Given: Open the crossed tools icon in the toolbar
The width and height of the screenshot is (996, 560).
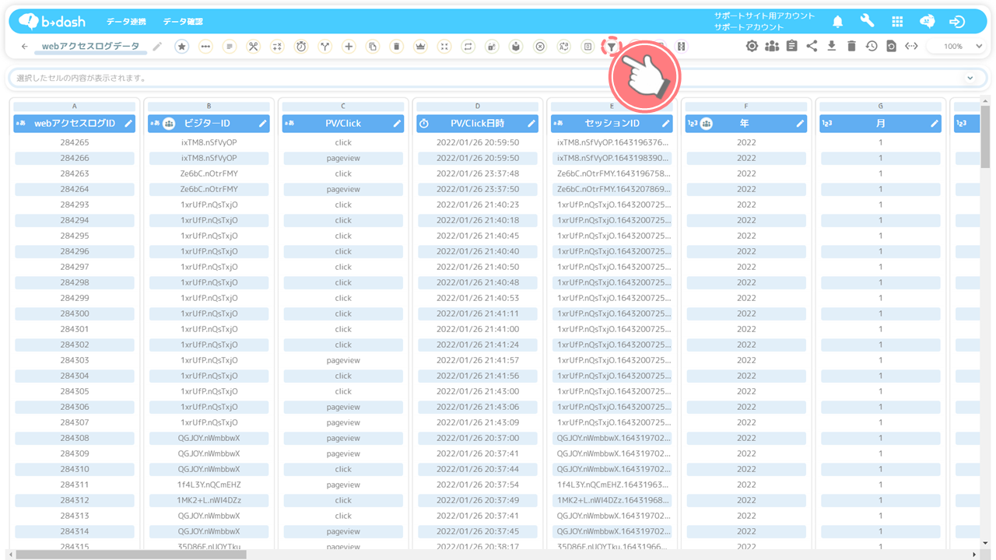Looking at the screenshot, I should click(x=253, y=47).
